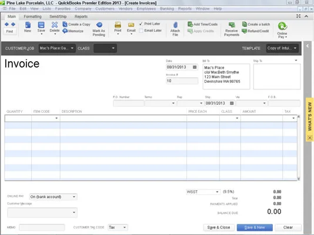Open the Online Pay menu
Screen dimensions: 314x235
tap(282, 30)
